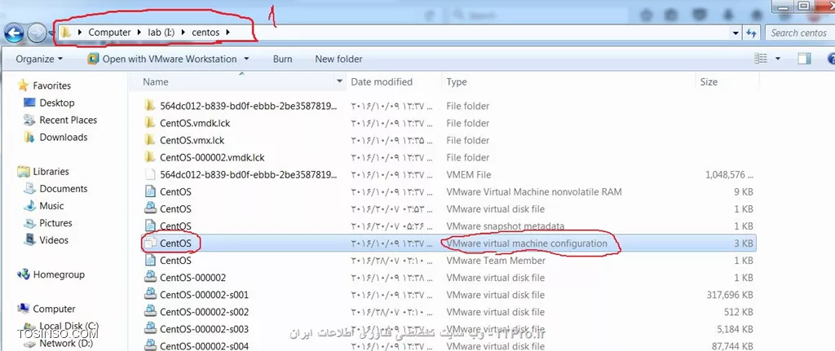The width and height of the screenshot is (835, 351).
Task: Click the VMware Workstation icon in toolbar
Action: pyautogui.click(x=93, y=59)
